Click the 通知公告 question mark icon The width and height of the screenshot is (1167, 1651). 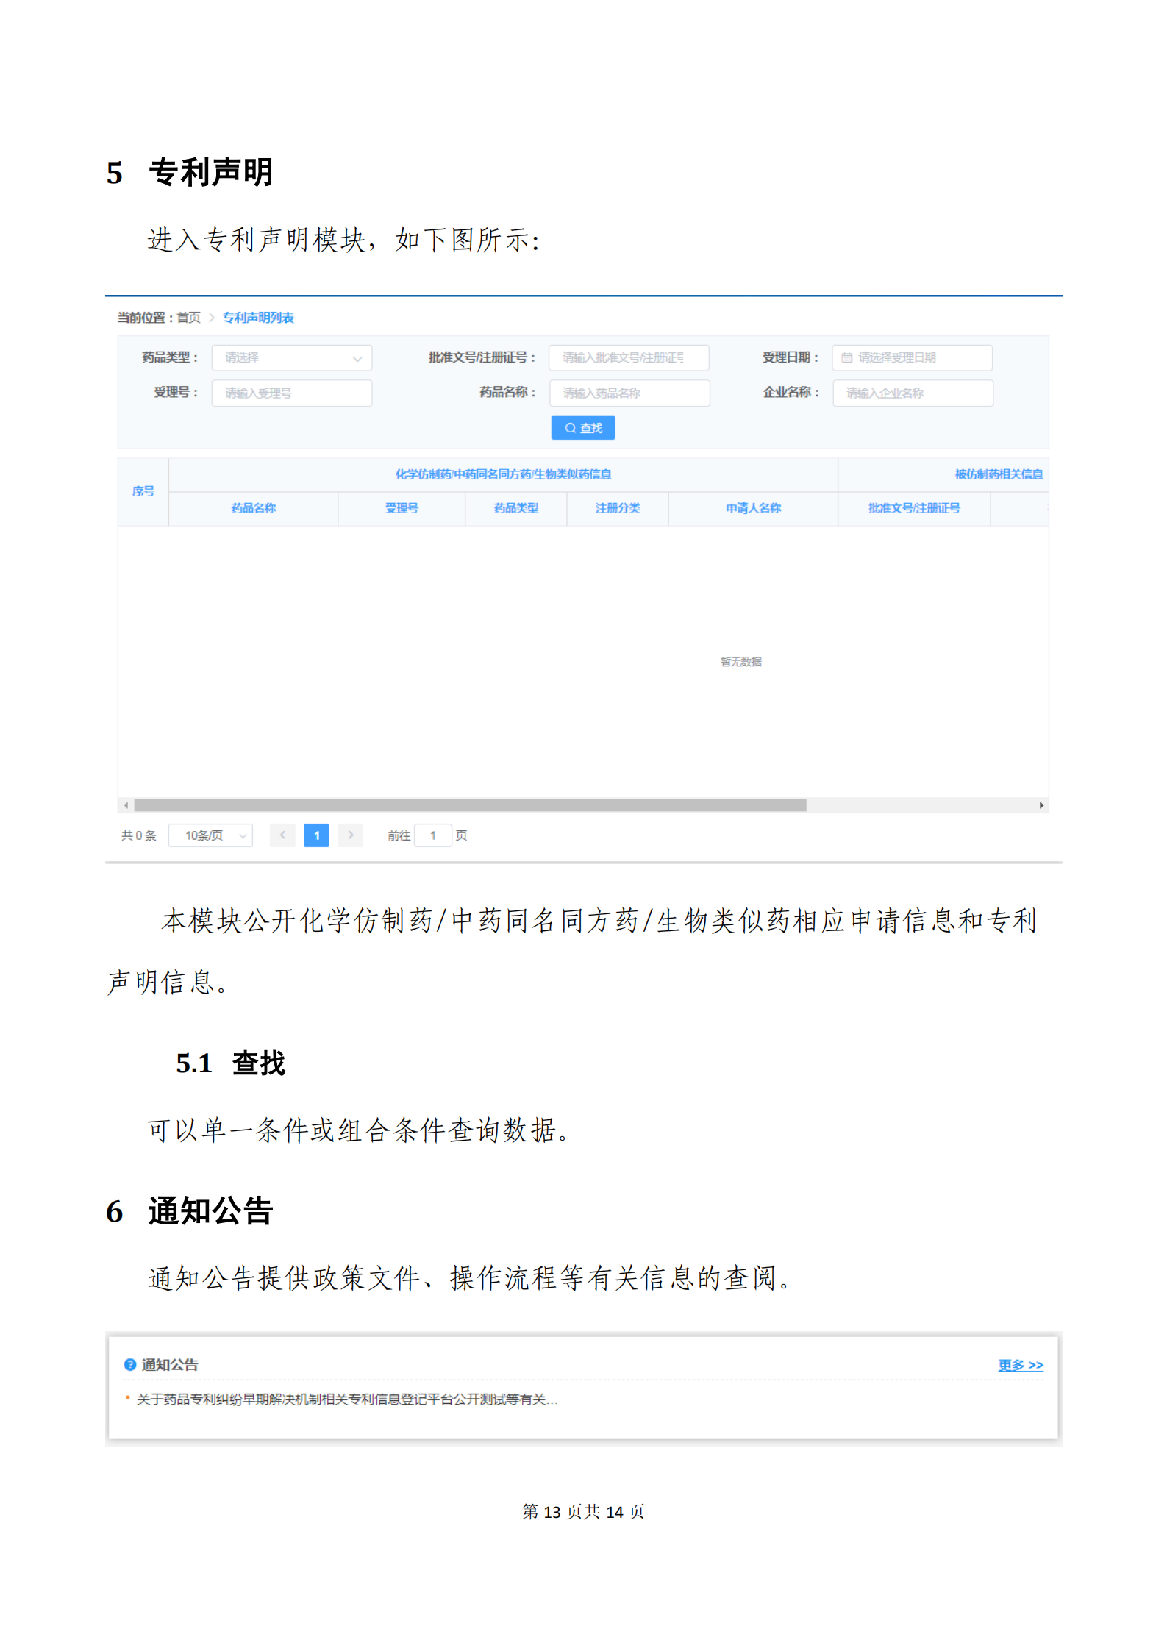(130, 1365)
